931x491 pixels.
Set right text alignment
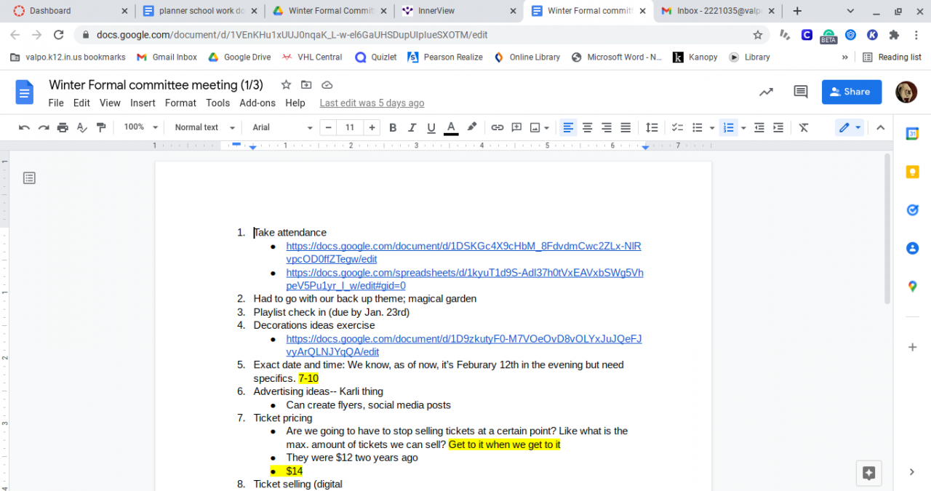pos(606,127)
